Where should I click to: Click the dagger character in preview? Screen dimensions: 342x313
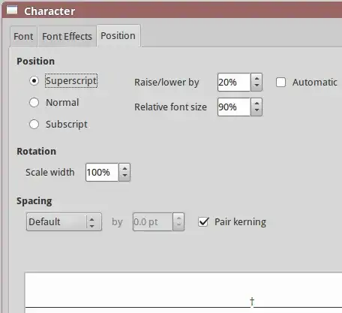pyautogui.click(x=252, y=302)
